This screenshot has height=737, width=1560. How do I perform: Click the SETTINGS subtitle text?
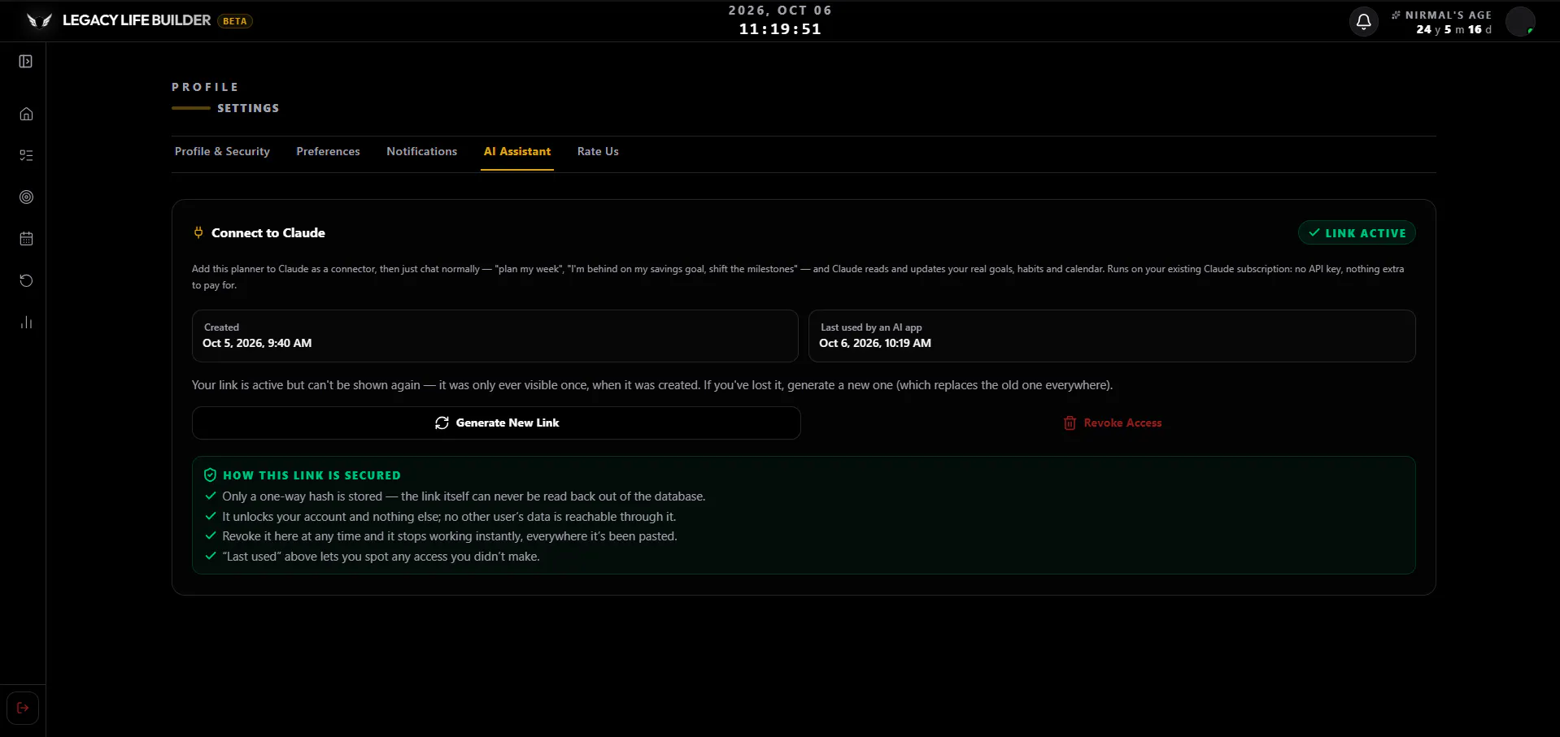coord(248,108)
